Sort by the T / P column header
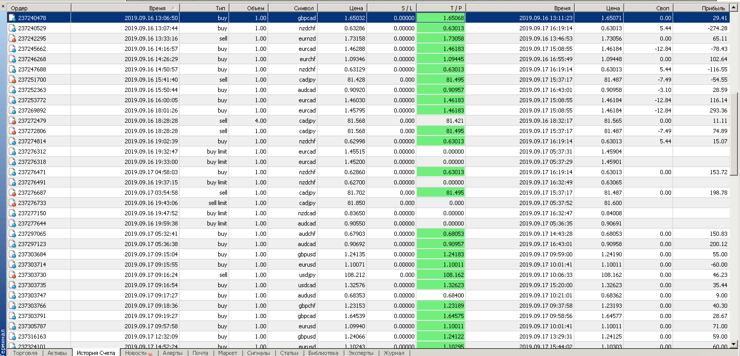 441,8
